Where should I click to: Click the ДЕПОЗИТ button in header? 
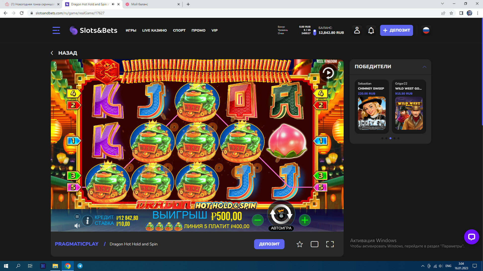(x=396, y=30)
